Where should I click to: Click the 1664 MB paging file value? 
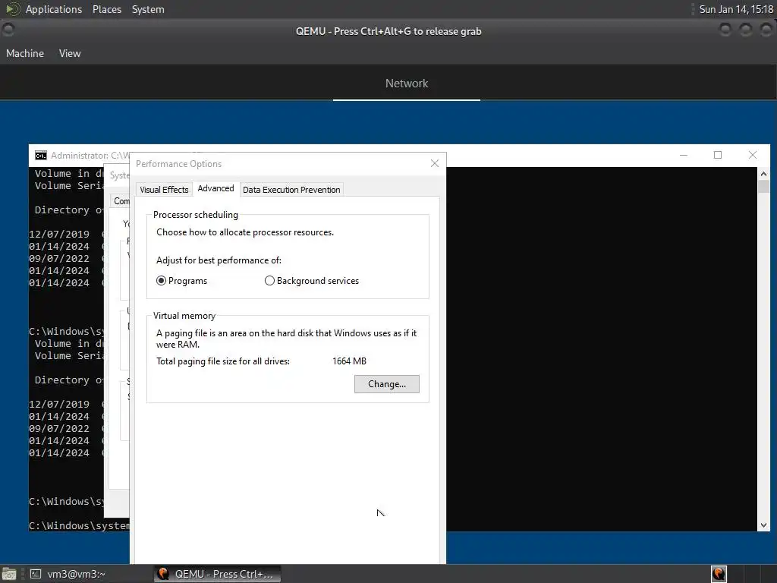click(349, 361)
